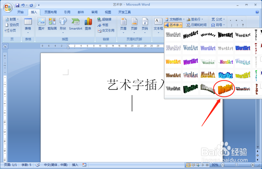
Task: Choose the orange gradient WordArt style
Action: [173, 62]
